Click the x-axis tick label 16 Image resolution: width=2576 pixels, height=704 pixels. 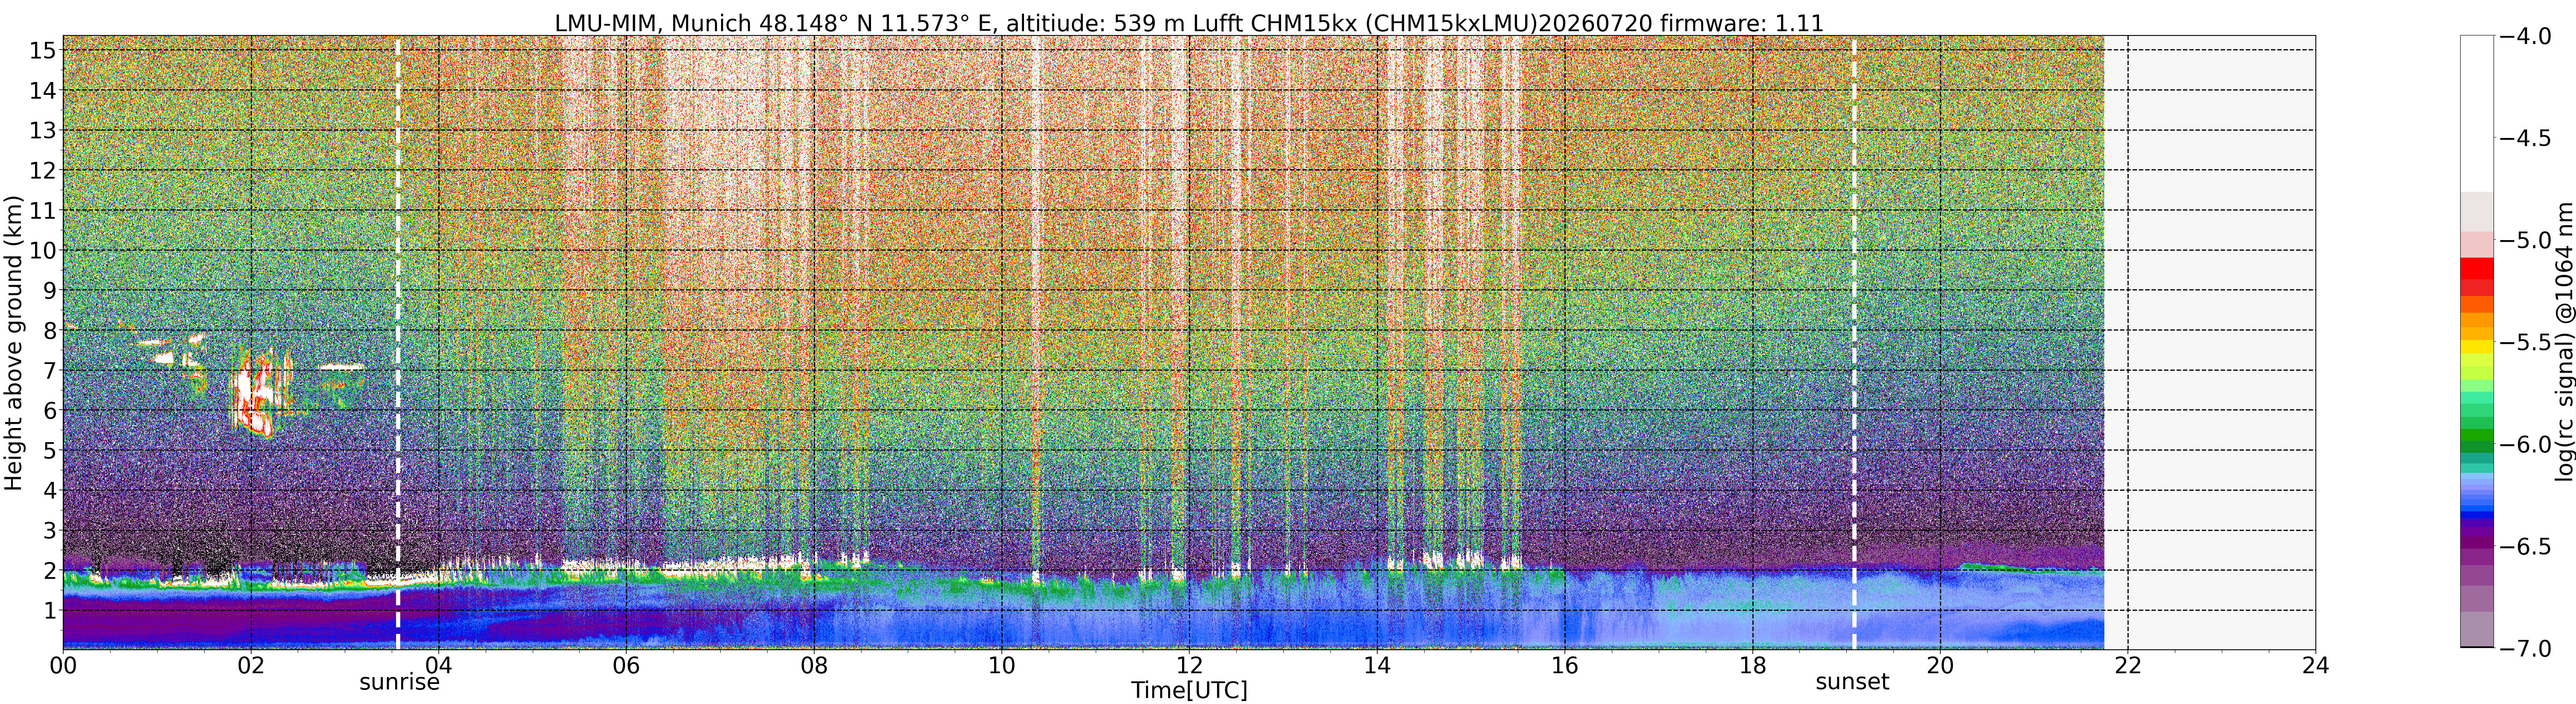click(1564, 666)
